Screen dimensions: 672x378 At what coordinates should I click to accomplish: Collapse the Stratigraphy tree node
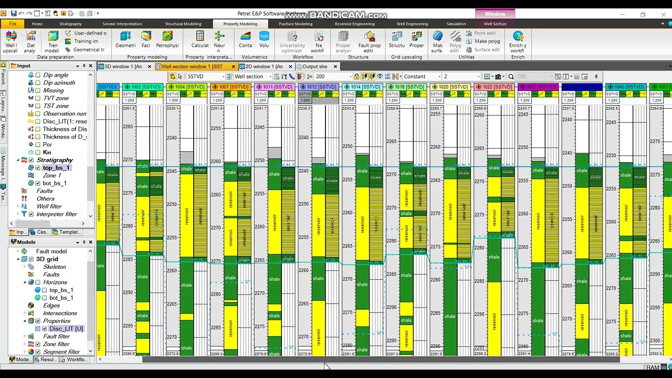click(x=18, y=160)
